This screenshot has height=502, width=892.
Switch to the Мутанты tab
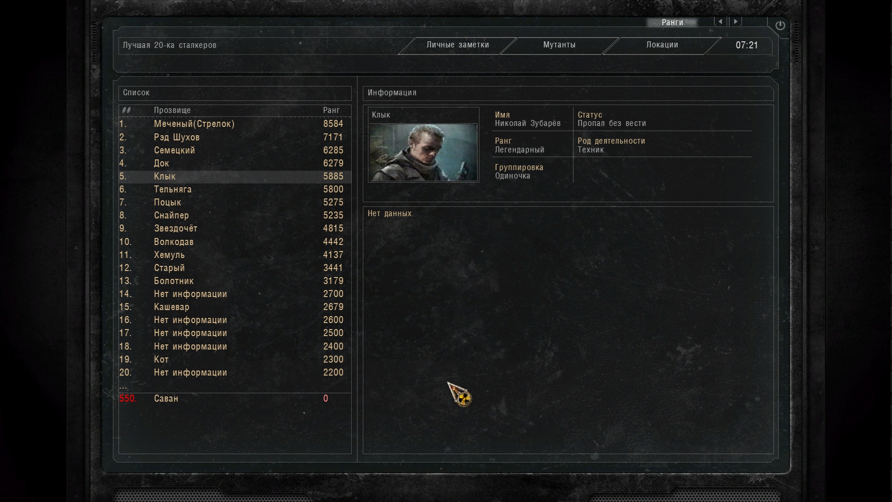(x=559, y=45)
